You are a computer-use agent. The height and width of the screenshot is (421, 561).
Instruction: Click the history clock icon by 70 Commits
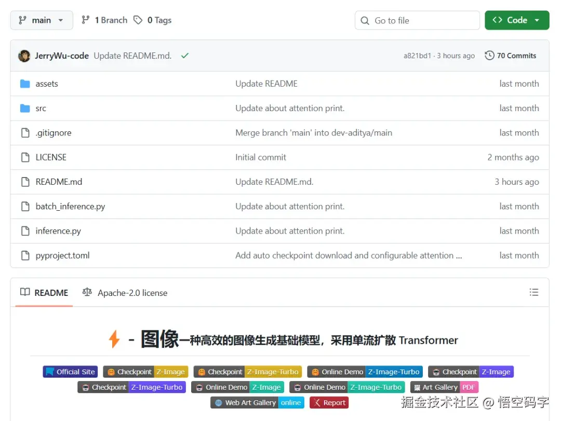click(489, 56)
